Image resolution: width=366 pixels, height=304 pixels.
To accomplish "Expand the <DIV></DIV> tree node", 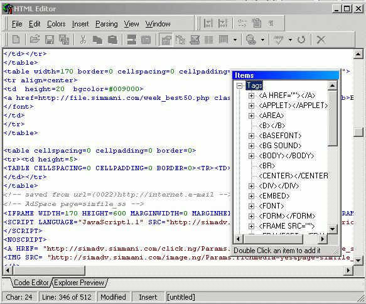I will coord(251,186).
